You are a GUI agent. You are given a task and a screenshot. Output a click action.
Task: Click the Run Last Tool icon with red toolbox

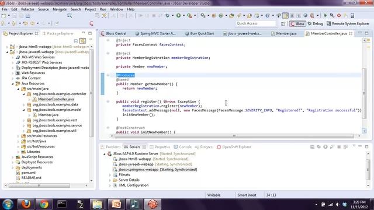click(x=189, y=16)
